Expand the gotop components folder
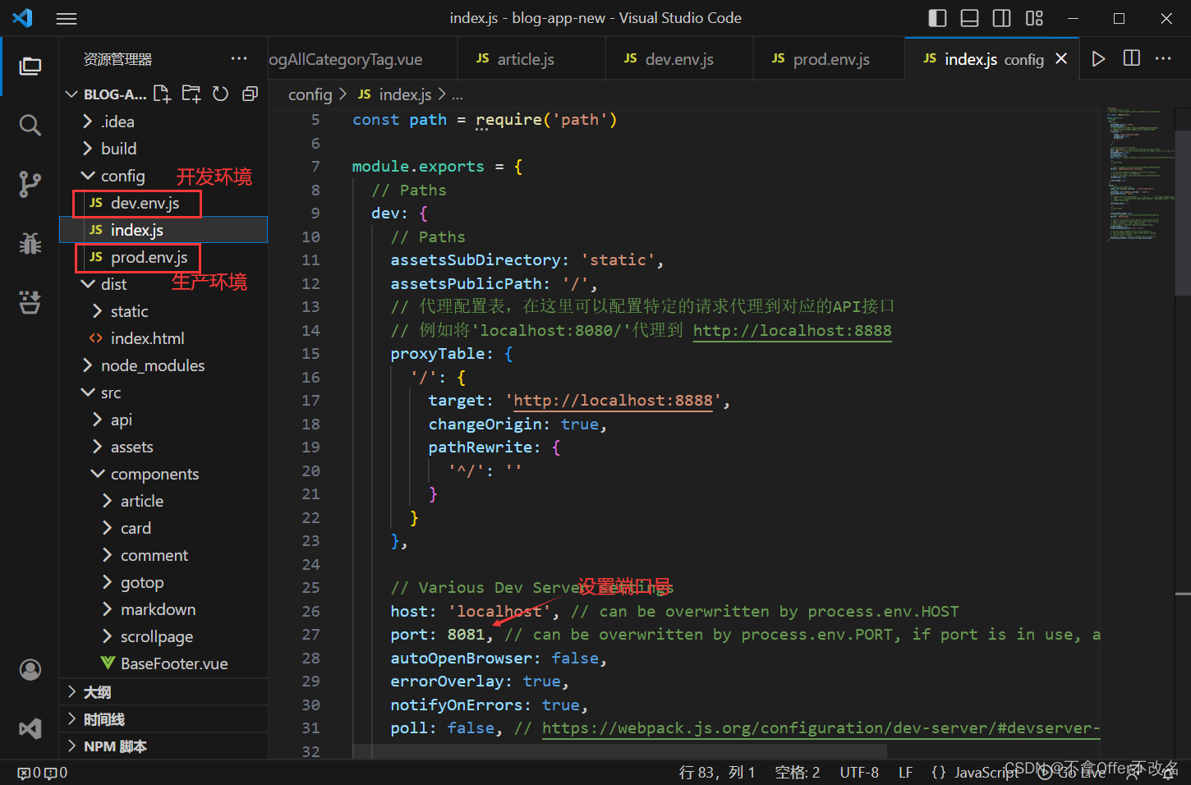 click(x=163, y=582)
